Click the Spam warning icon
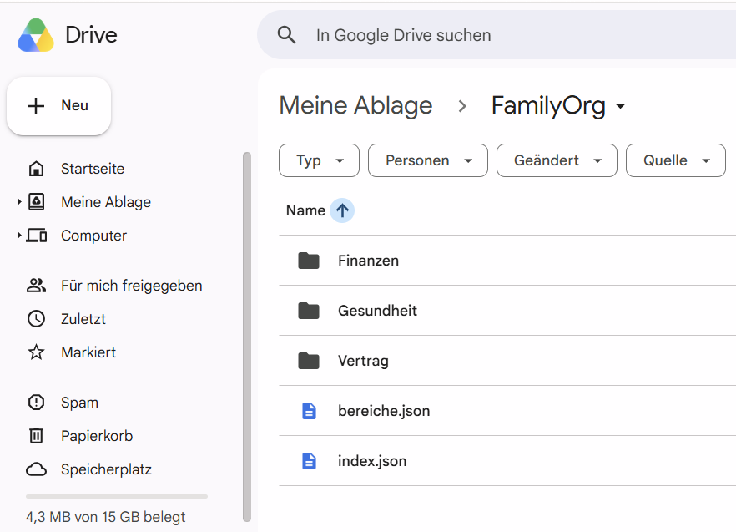Image resolution: width=736 pixels, height=532 pixels. point(36,403)
